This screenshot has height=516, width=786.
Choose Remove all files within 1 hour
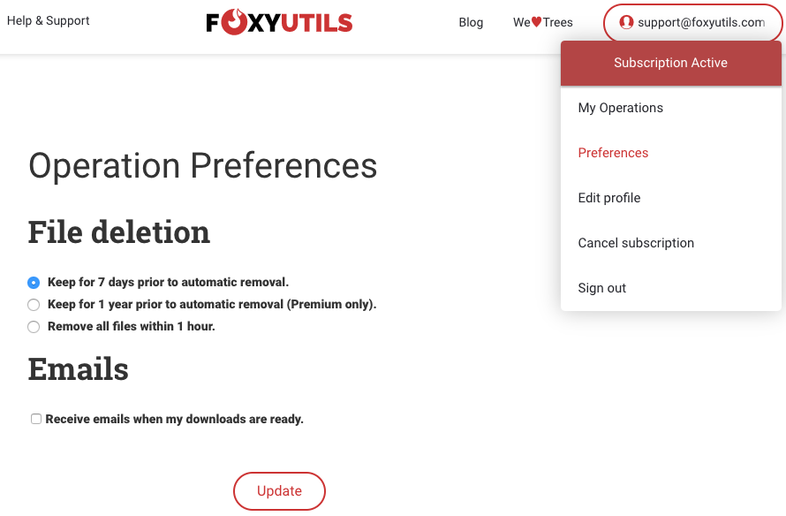coord(34,327)
